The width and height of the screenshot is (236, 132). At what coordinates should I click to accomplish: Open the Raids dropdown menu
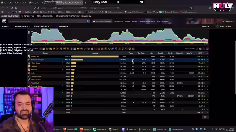point(7,26)
